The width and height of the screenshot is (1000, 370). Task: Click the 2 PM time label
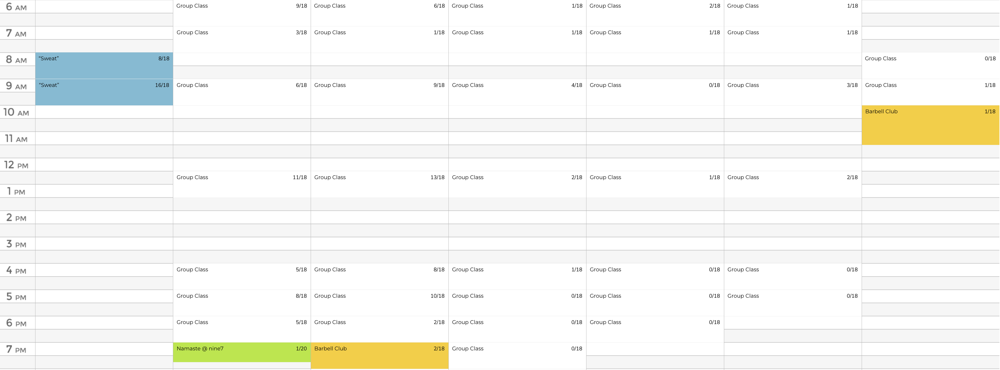(x=16, y=218)
